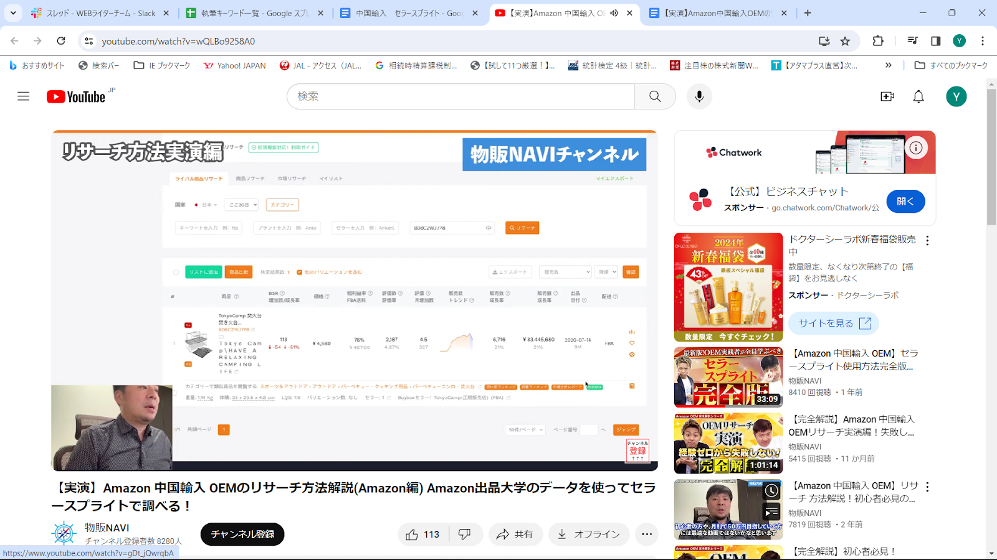Open the YouTube account avatar menu
The height and width of the screenshot is (560, 997).
[x=956, y=96]
